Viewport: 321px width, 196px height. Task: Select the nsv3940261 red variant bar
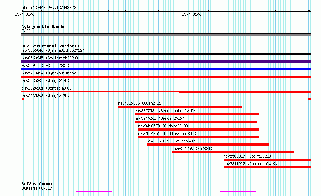tap(196, 122)
